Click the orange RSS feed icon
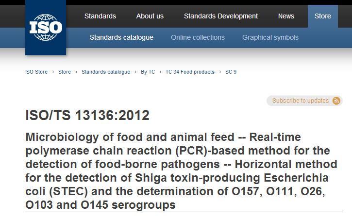 pyautogui.click(x=336, y=101)
